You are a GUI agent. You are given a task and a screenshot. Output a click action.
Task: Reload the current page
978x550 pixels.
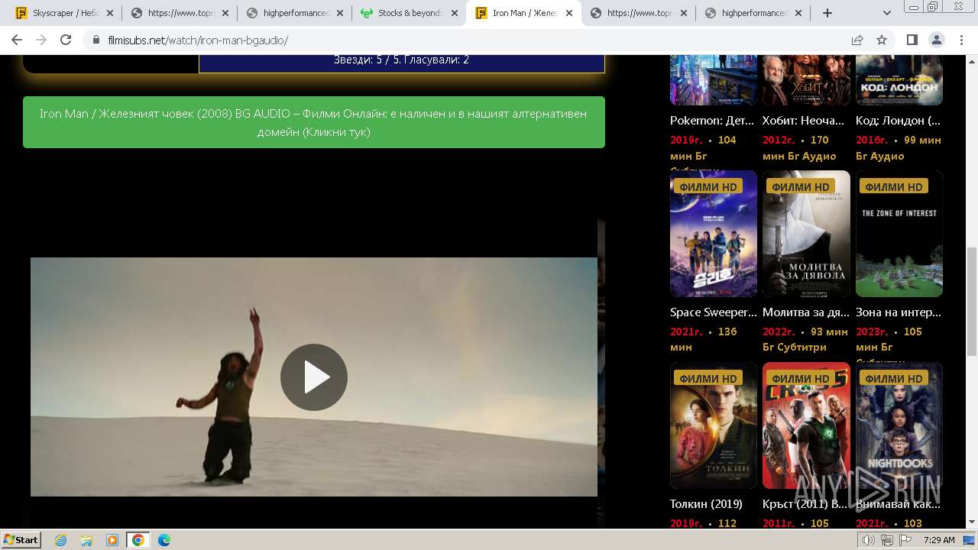click(66, 40)
